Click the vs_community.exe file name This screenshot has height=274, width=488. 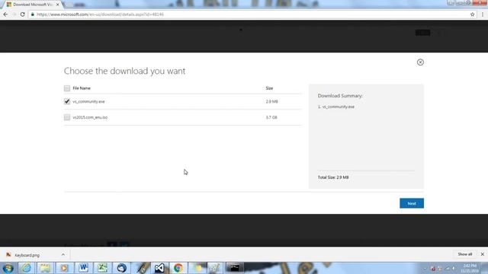(x=88, y=101)
